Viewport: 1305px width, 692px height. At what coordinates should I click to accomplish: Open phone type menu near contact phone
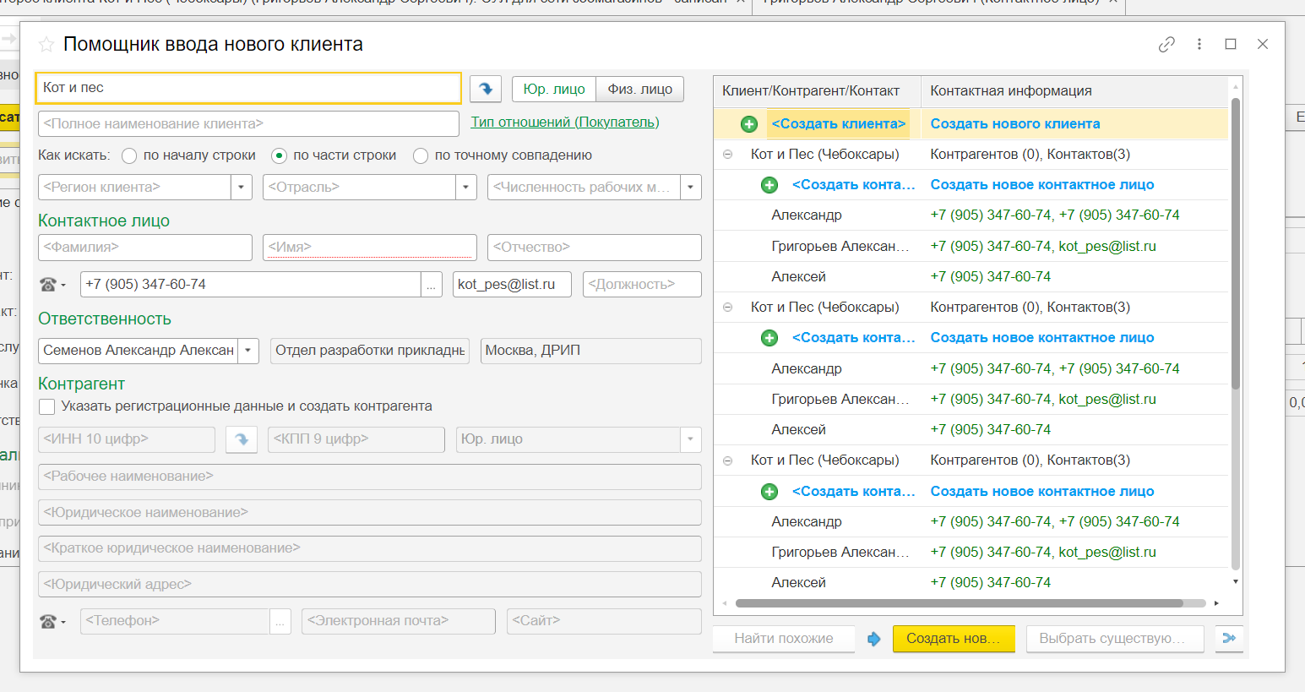(52, 285)
